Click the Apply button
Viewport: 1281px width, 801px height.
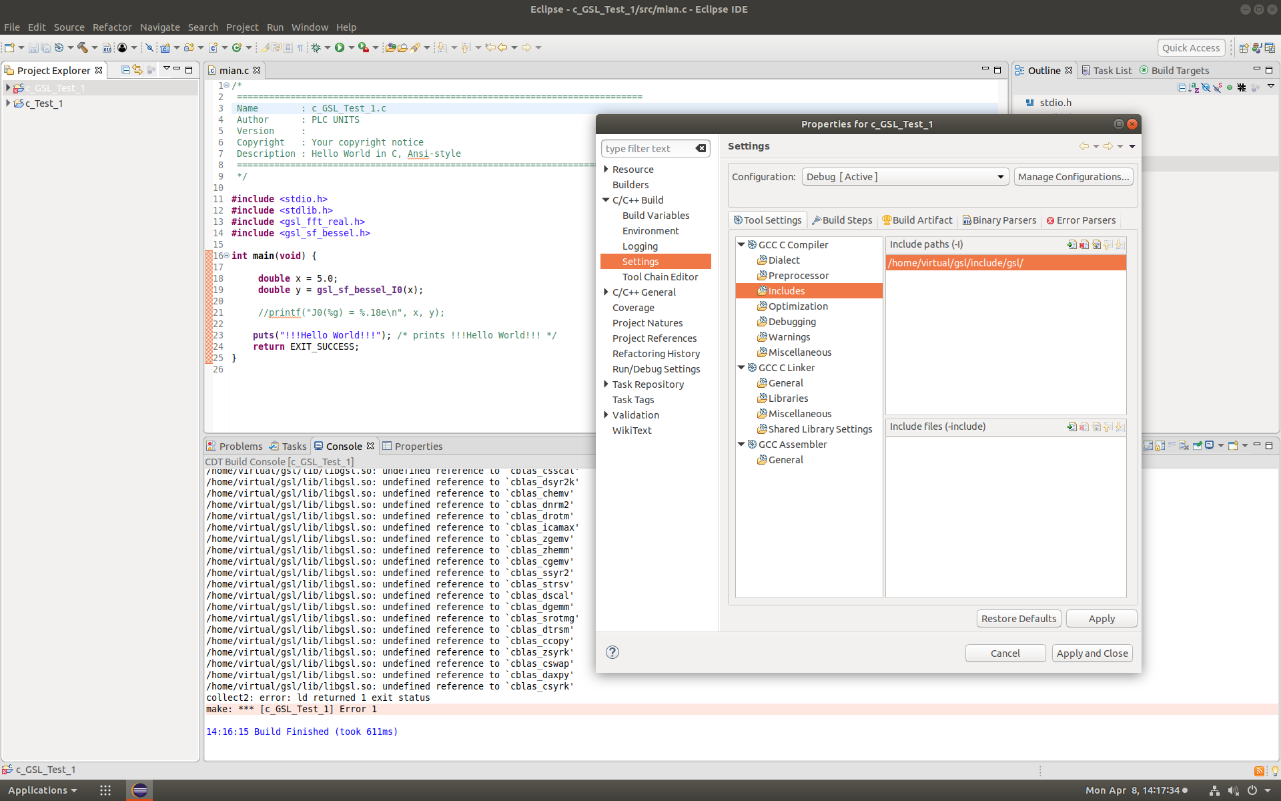pyautogui.click(x=1102, y=619)
